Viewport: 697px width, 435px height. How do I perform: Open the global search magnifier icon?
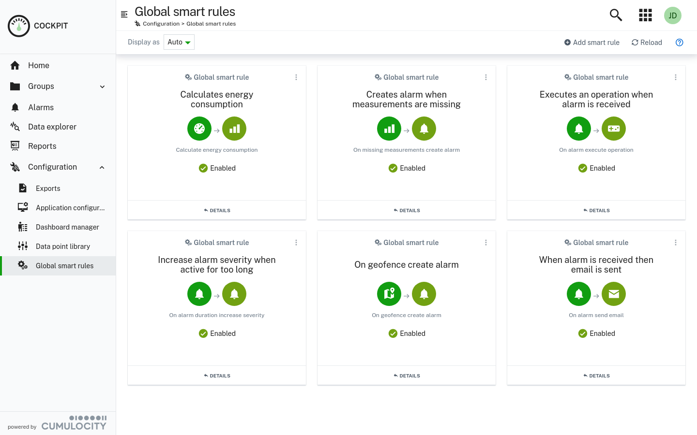point(615,15)
